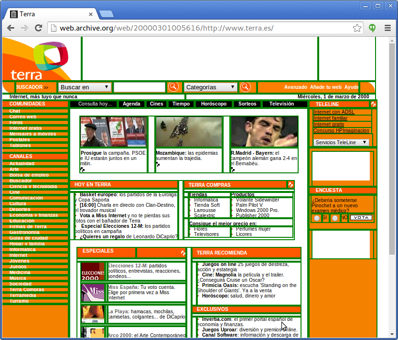Click the search text input field
Screen dimensions: 398x340
click(x=140, y=87)
